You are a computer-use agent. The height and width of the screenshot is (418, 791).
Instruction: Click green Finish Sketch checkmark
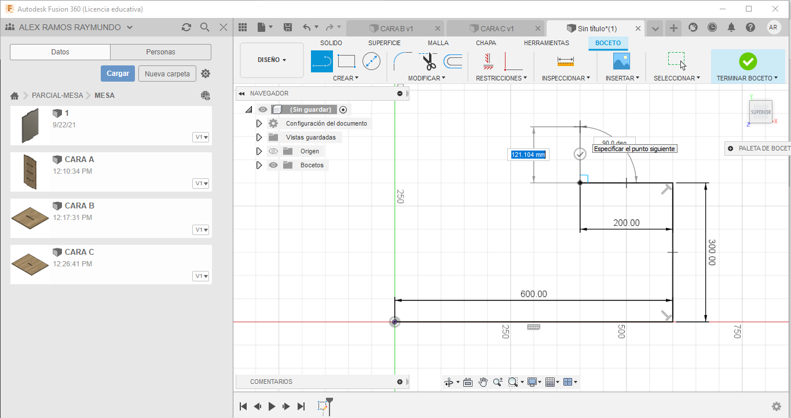pyautogui.click(x=748, y=61)
